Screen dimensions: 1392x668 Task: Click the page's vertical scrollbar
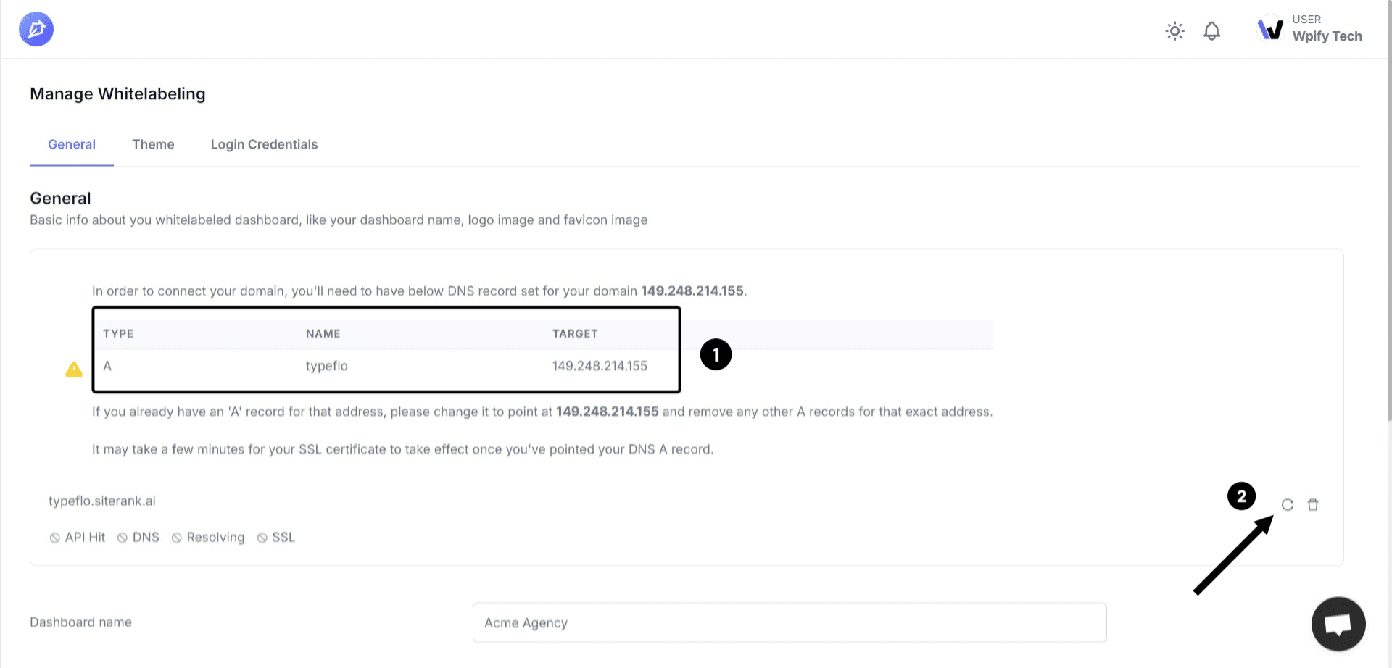[1388, 217]
